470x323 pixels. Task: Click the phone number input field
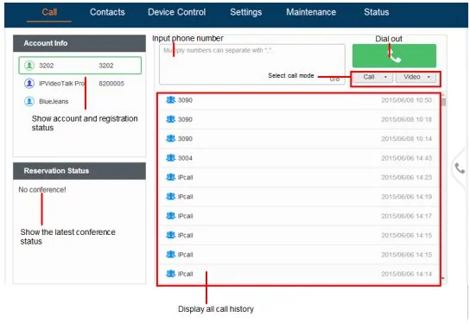pyautogui.click(x=251, y=64)
